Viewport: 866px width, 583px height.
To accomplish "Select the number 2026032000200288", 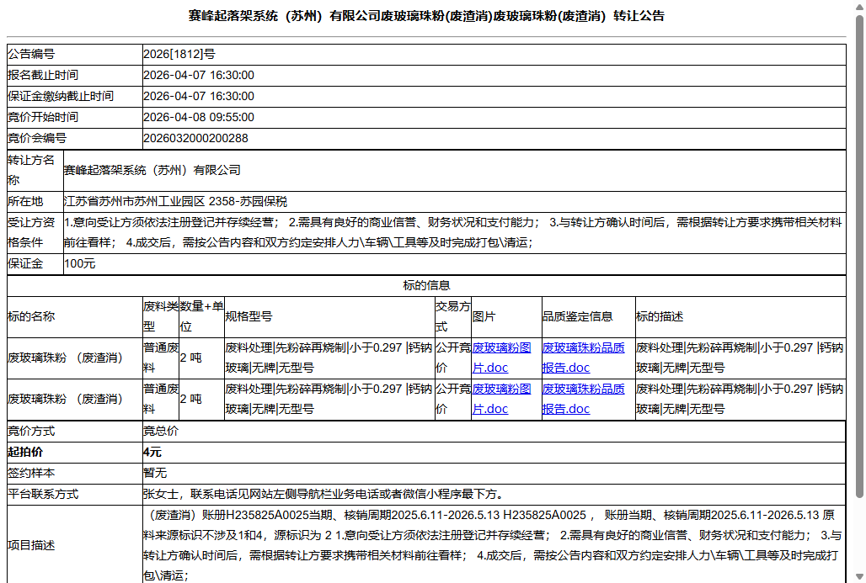I will (195, 138).
